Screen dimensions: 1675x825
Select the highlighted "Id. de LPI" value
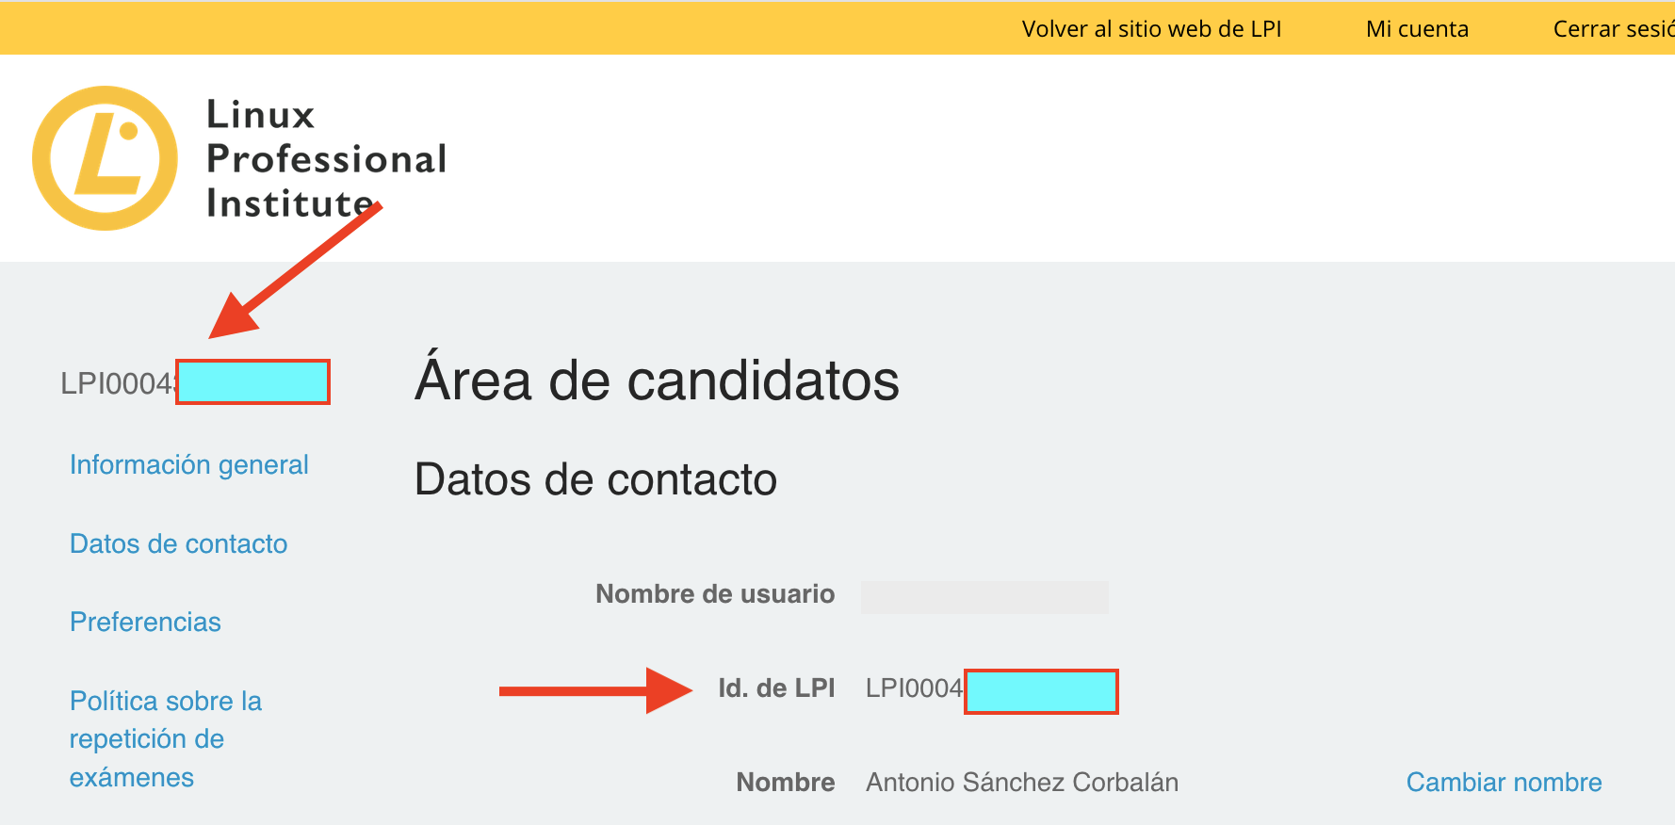tap(1040, 691)
